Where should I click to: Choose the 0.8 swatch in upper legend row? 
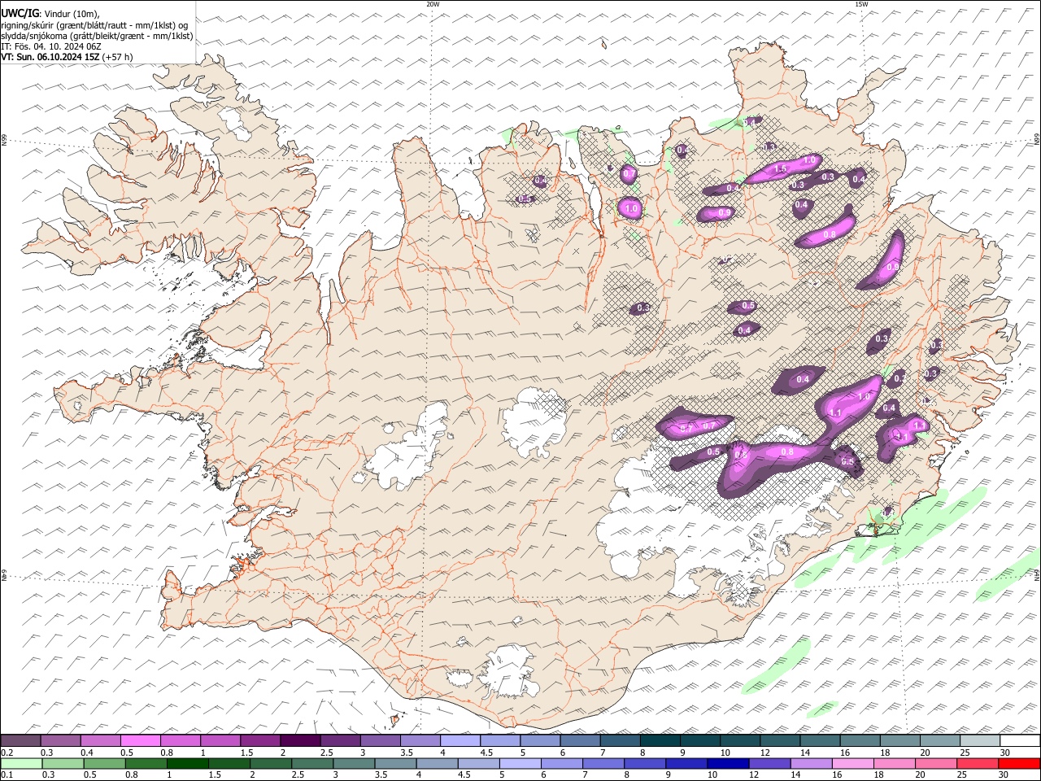(180, 741)
